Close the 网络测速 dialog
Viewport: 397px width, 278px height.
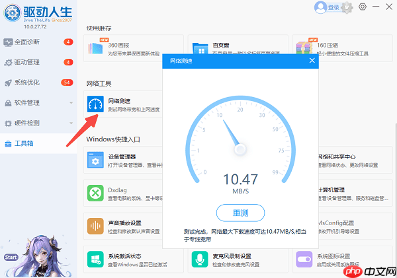click(312, 61)
